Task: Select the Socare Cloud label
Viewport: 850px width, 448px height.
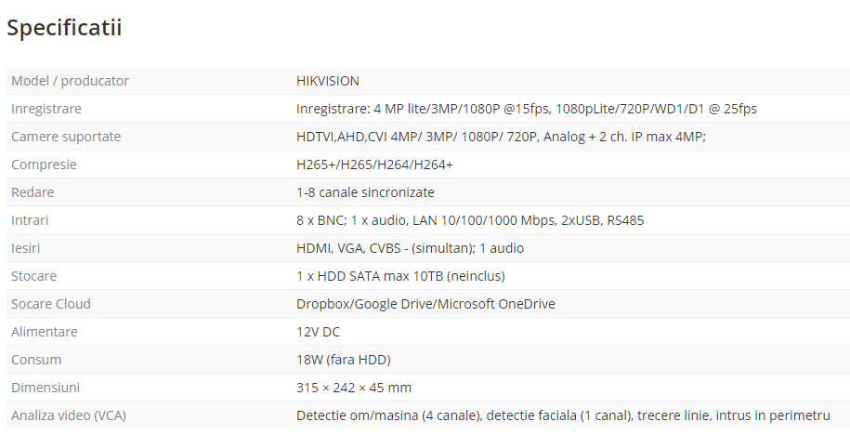Action: click(51, 304)
